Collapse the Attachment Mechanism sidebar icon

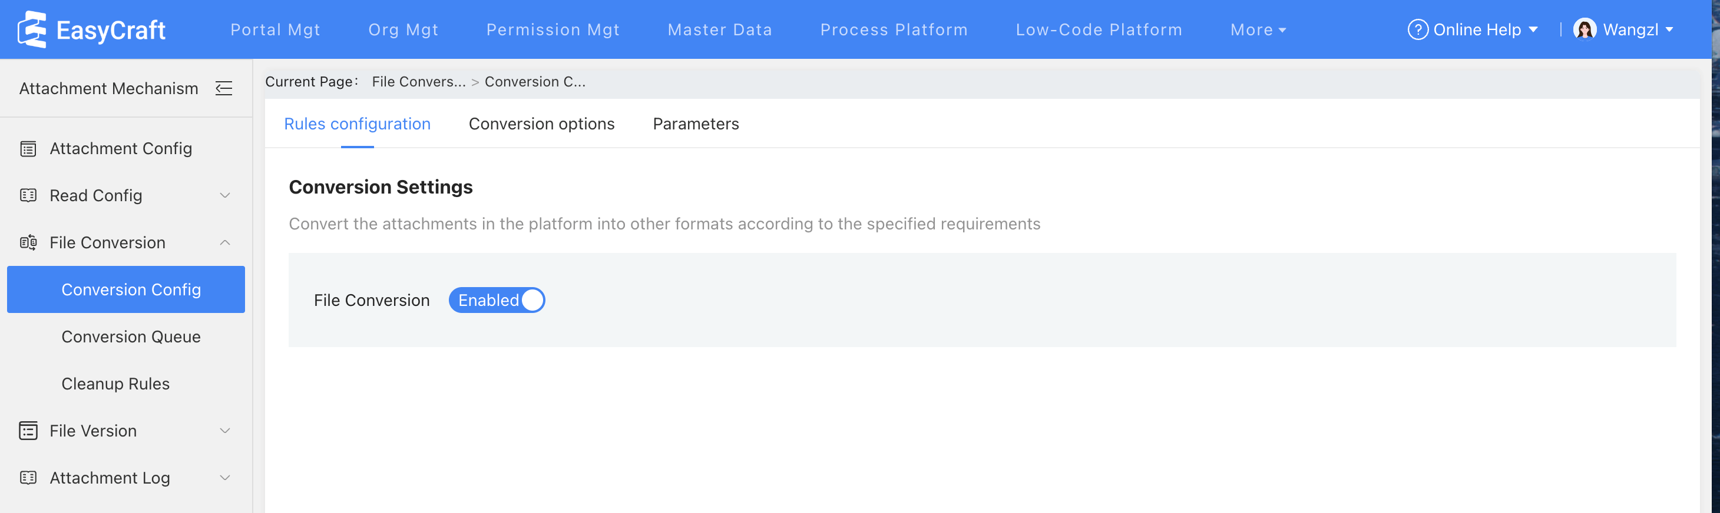pyautogui.click(x=224, y=88)
